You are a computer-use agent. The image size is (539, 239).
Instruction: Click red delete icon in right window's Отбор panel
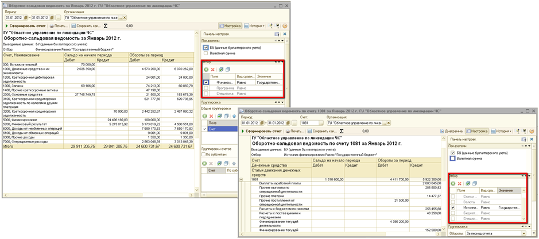460,183
